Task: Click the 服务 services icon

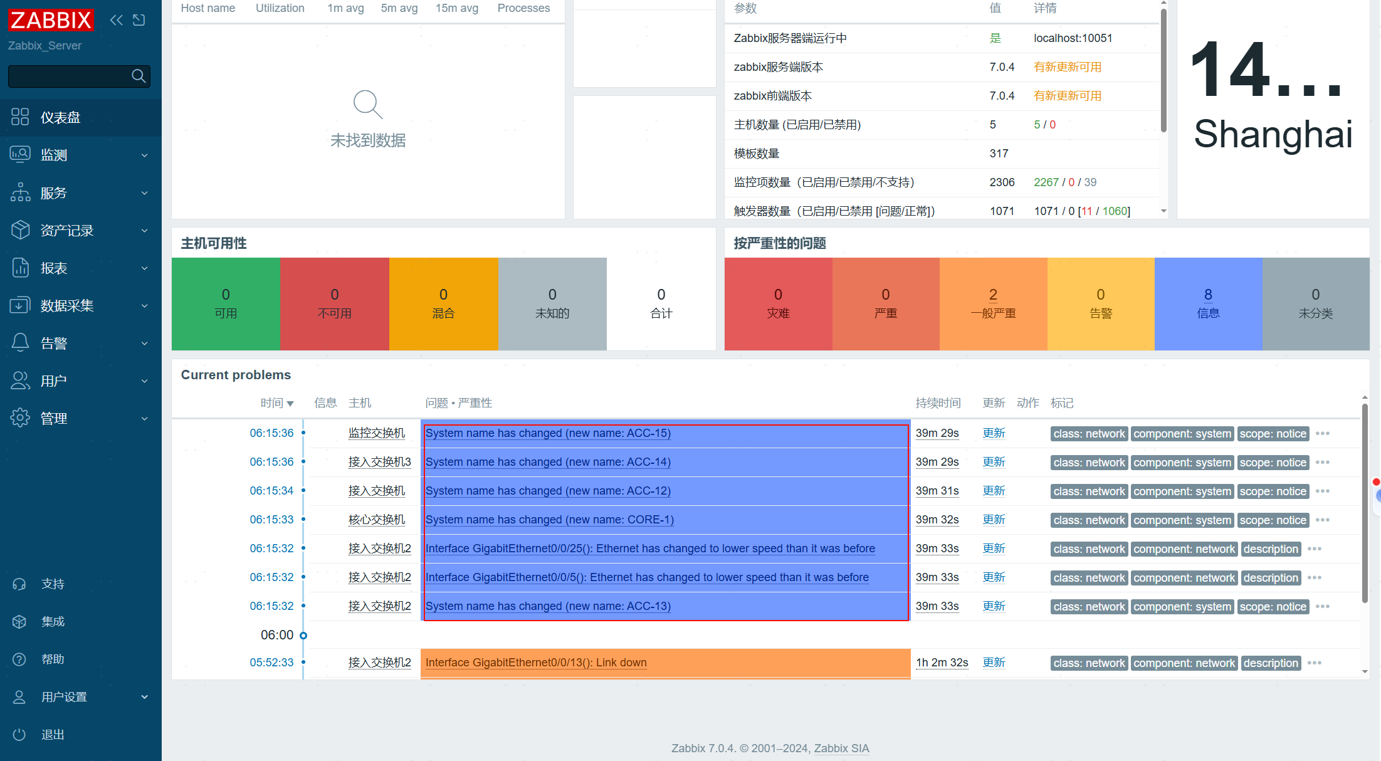Action: pyautogui.click(x=20, y=192)
